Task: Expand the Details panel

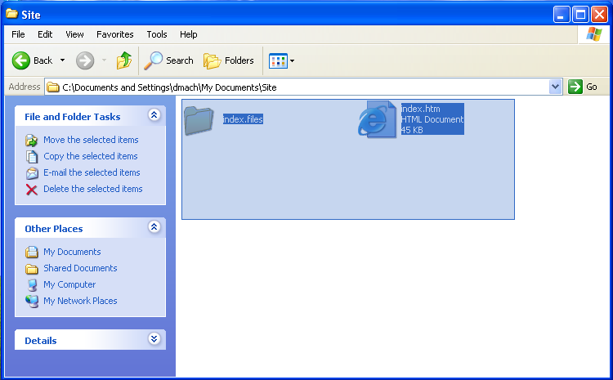Action: [154, 339]
